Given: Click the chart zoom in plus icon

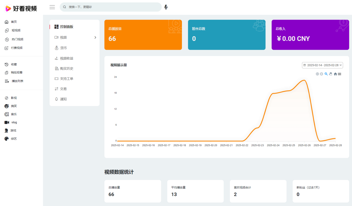Looking at the screenshot, I should tap(317, 74).
